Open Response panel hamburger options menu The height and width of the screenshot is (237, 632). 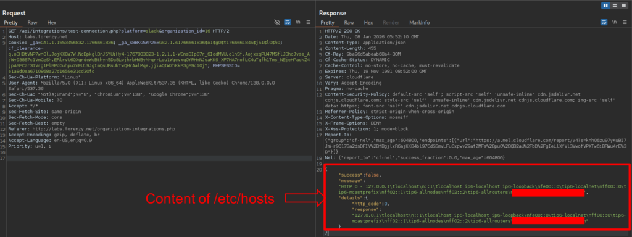pyautogui.click(x=625, y=22)
